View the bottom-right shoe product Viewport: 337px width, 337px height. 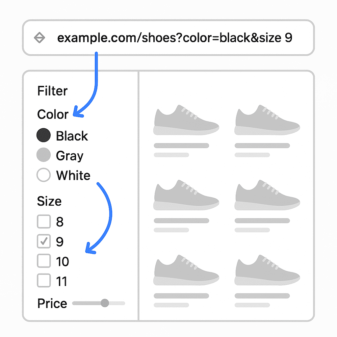coord(267,270)
